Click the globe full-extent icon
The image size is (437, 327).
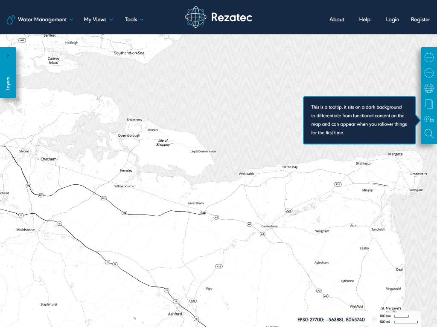coord(428,89)
